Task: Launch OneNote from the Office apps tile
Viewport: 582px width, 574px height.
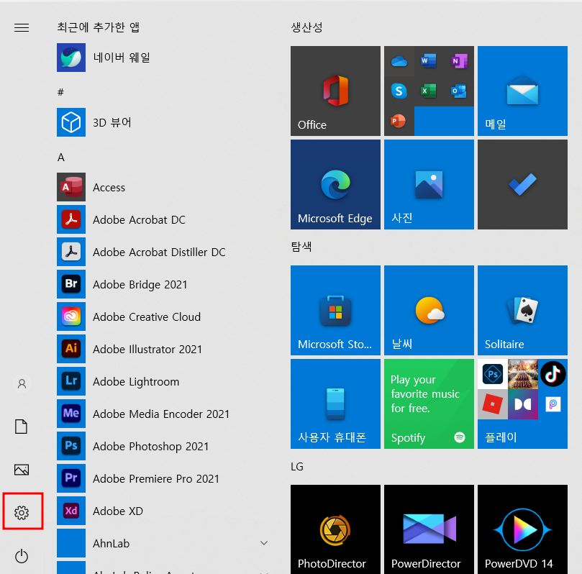Action: coord(459,61)
